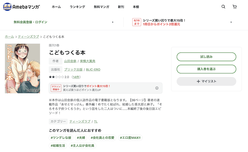Click the Ameba Manga logo
248x152 pixels.
click(x=21, y=7)
